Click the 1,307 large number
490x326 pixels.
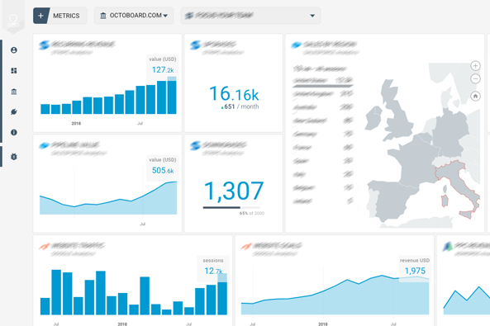tap(234, 191)
